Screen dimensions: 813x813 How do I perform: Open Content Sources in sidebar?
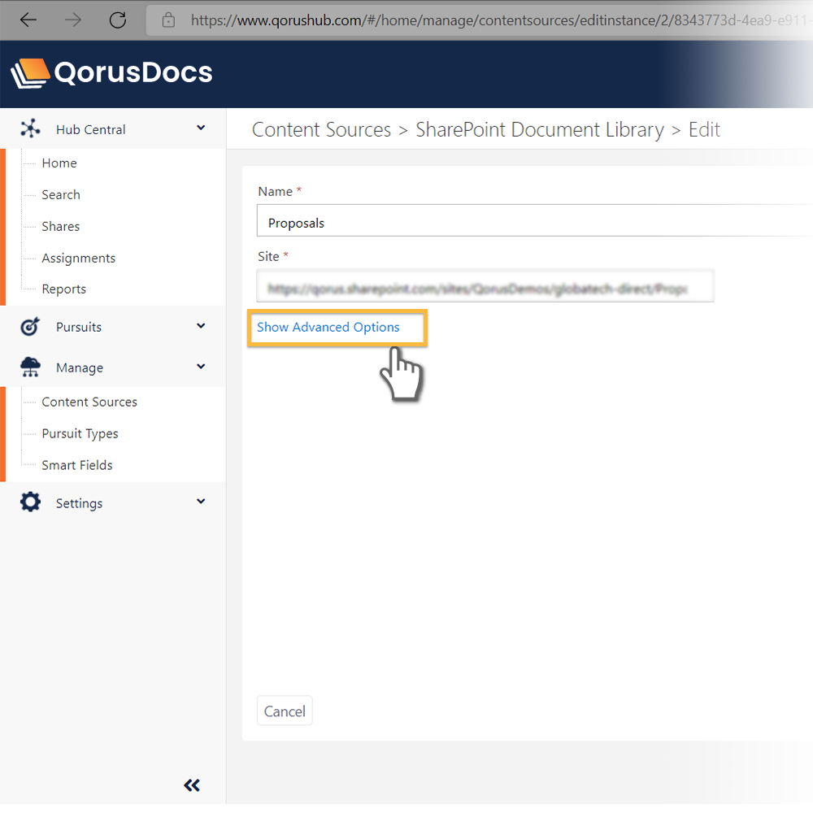click(x=89, y=402)
